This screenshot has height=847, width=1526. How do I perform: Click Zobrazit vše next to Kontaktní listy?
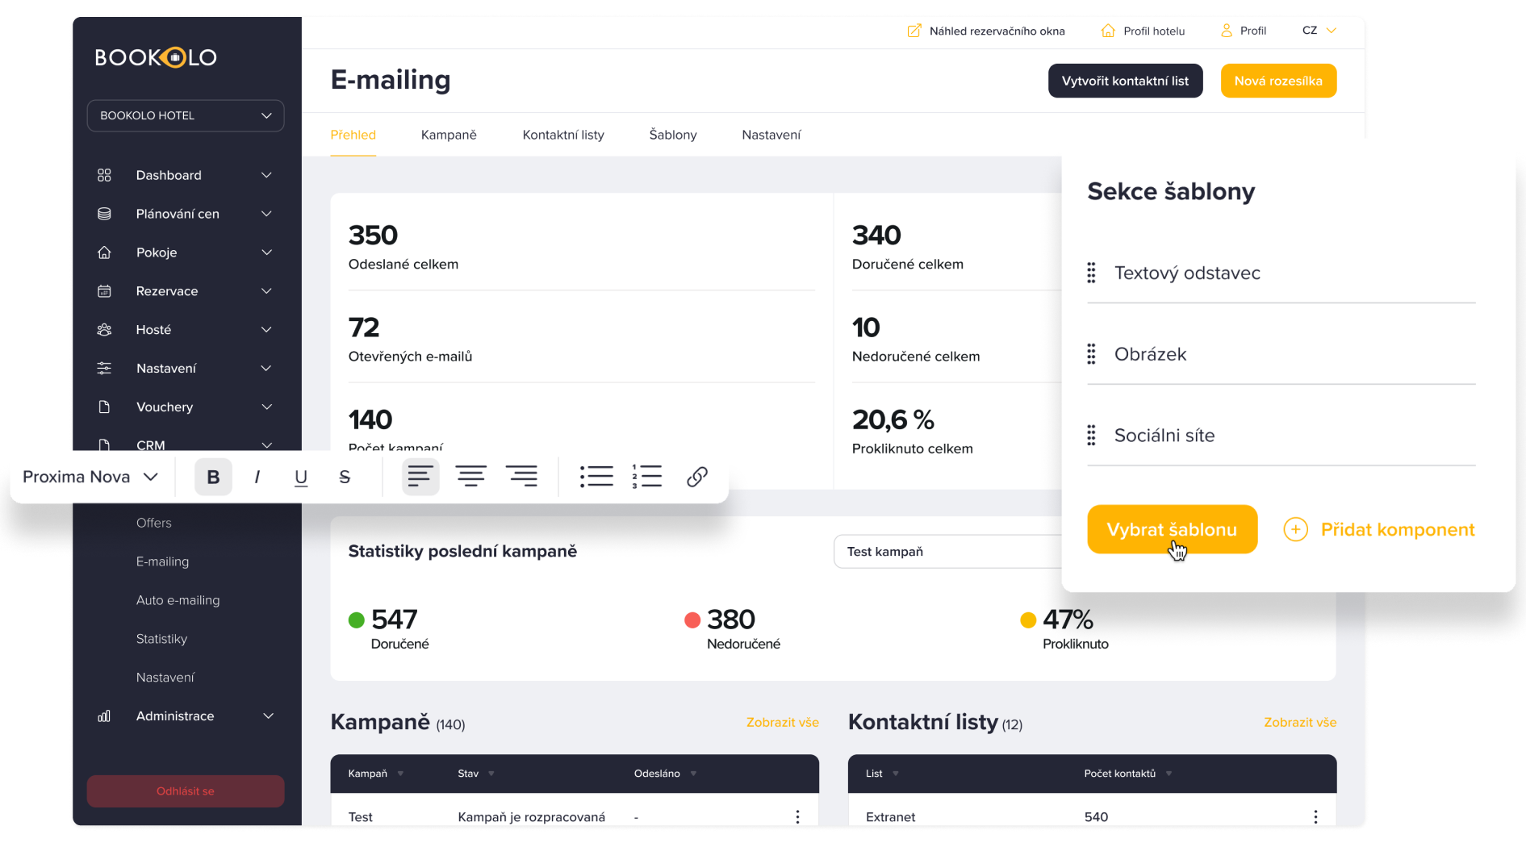coord(1299,722)
